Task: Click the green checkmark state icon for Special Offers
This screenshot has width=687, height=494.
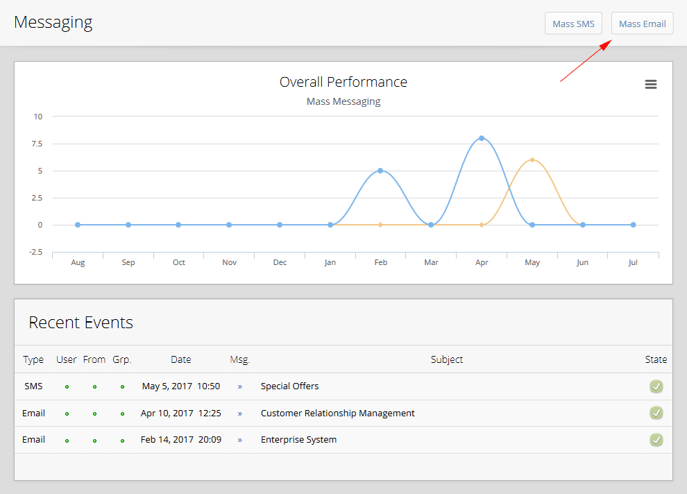Action: point(656,386)
